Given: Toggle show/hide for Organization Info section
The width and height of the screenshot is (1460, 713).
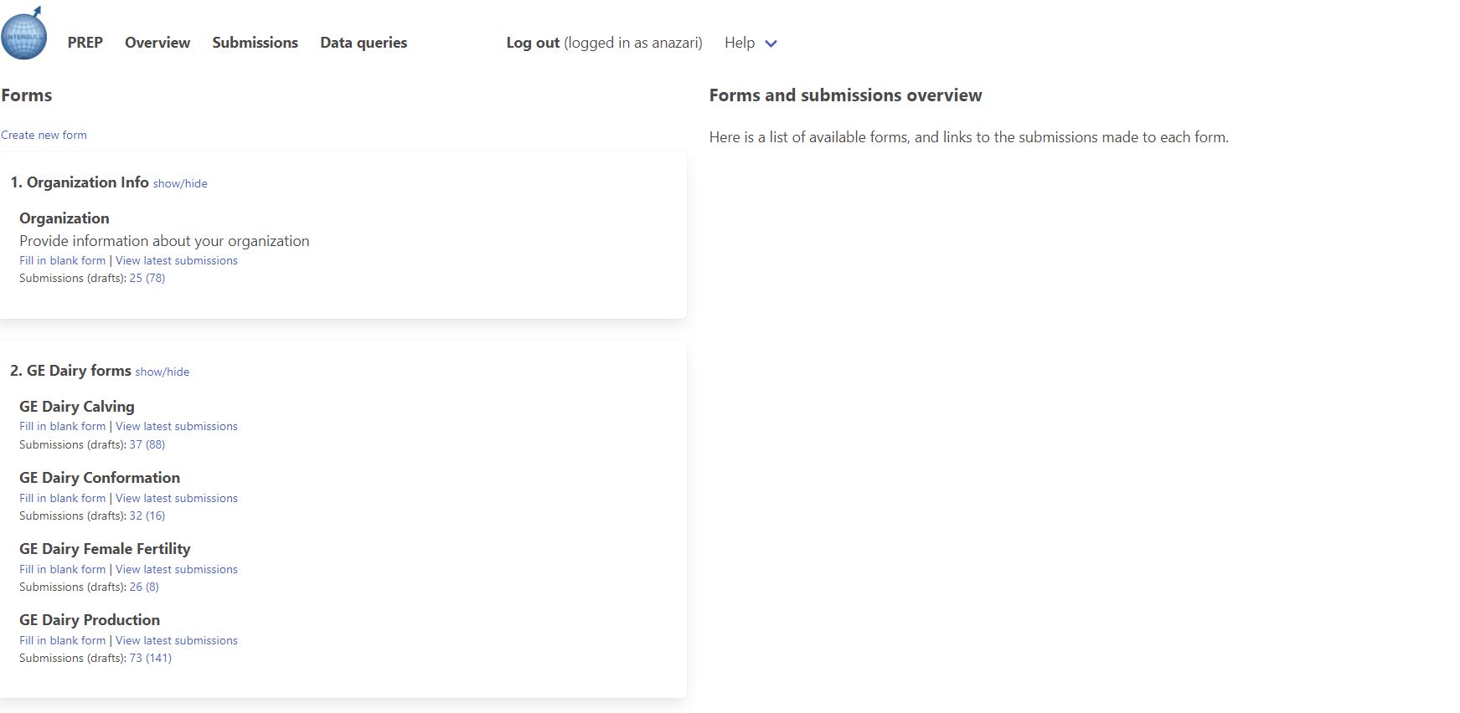Looking at the screenshot, I should click(x=180, y=183).
